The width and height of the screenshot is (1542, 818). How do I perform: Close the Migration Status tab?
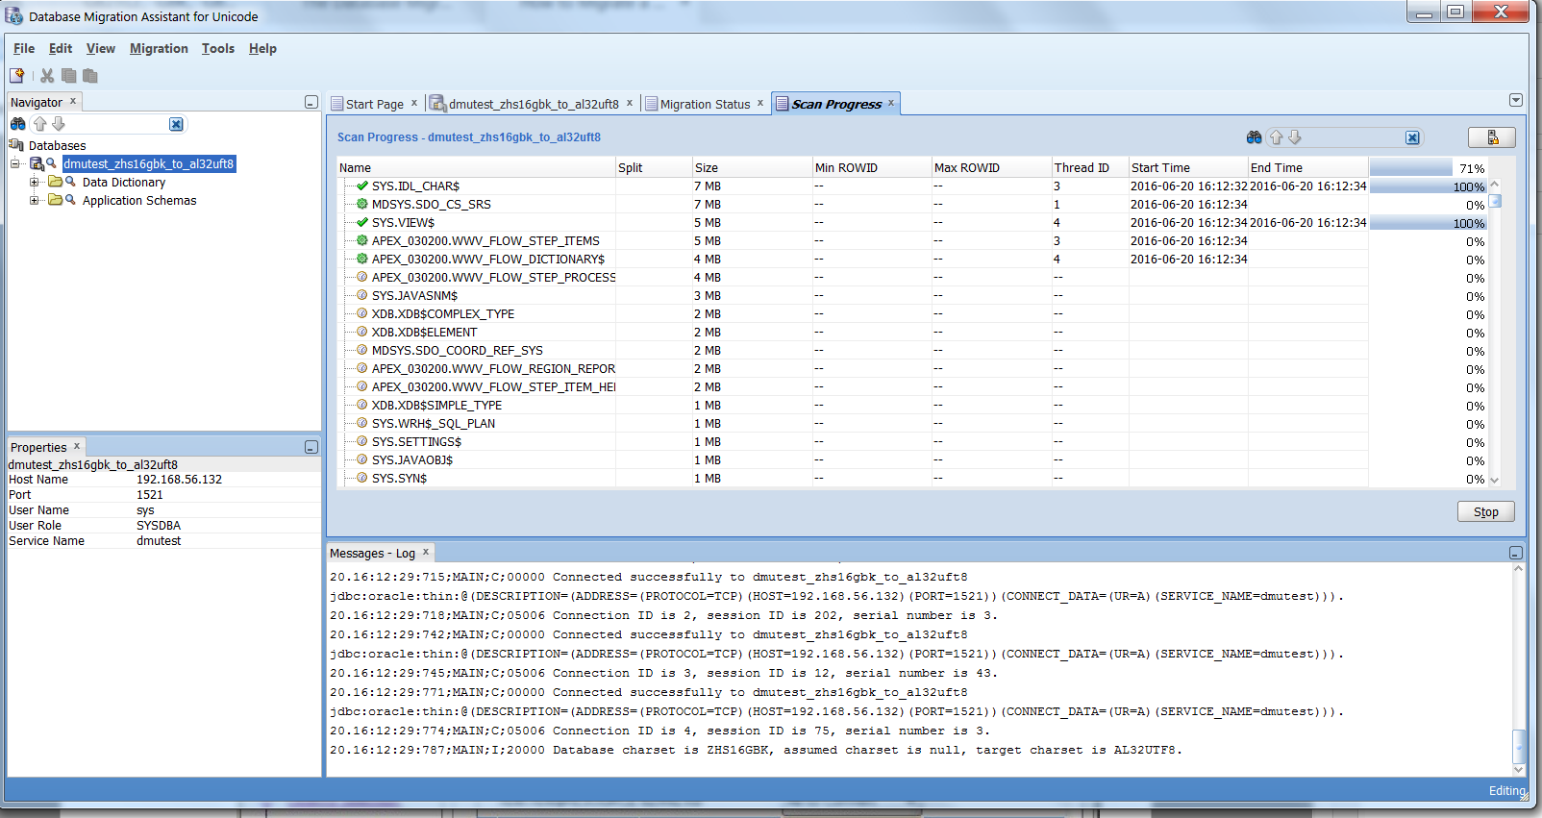click(760, 103)
